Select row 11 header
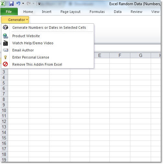The height and width of the screenshot is (164, 163). click(4, 116)
